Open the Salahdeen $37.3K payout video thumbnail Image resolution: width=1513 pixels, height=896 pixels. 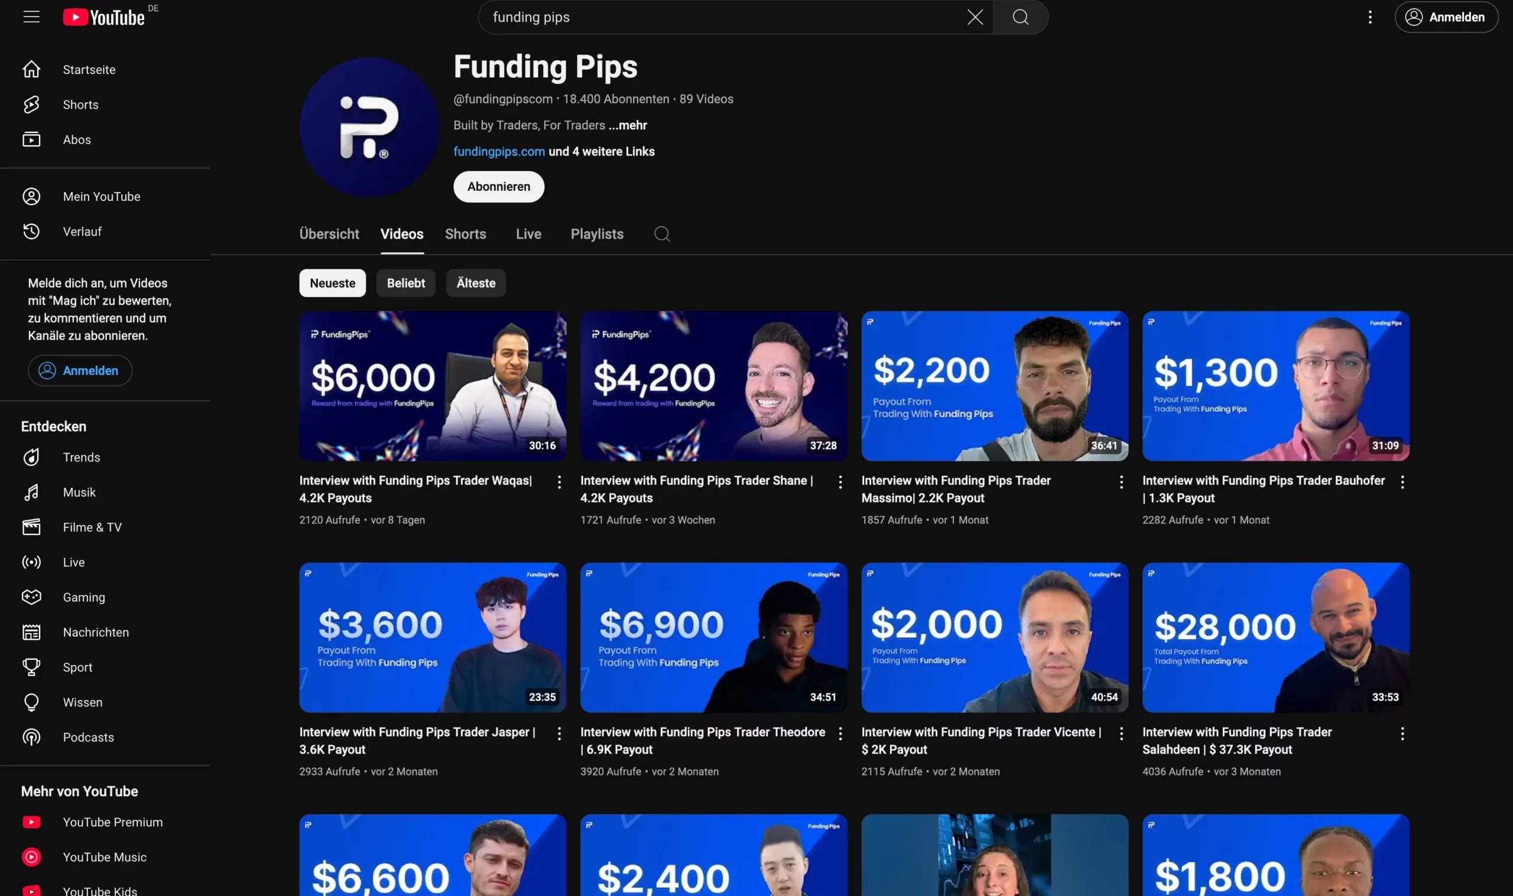click(1275, 637)
